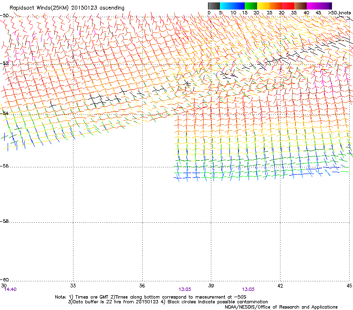Click the '25' legend scale label
Image resolution: width=353 pixels, height=310 pixels.
pyautogui.click(x=270, y=12)
